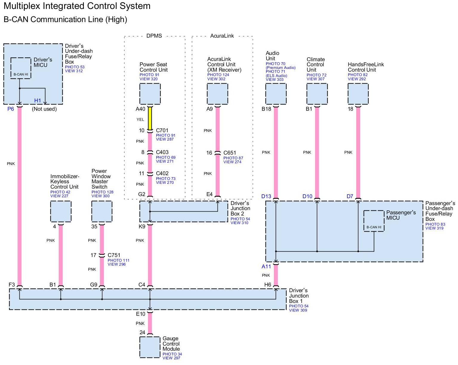
Task: Click the Power Seat Control Unit box
Action: click(x=150, y=94)
